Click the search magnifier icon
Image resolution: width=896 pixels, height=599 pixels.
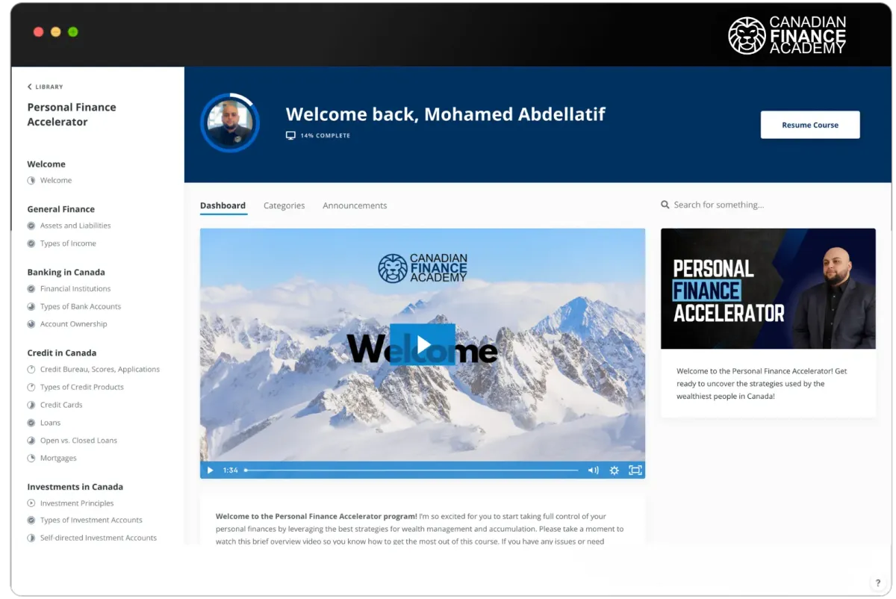[665, 205]
